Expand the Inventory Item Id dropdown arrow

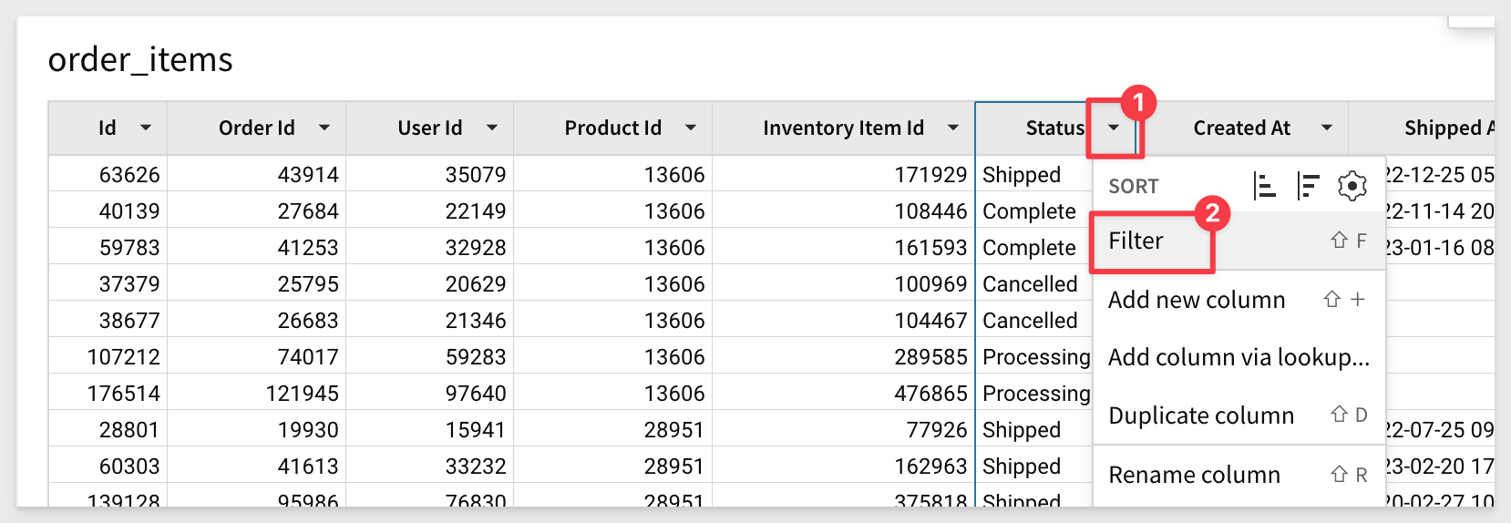click(x=953, y=128)
